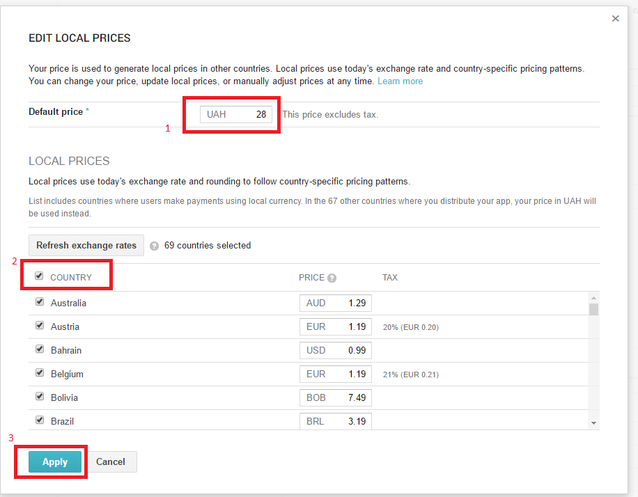Viewport: 638px width, 497px height.
Task: Click the Apply button
Action: [54, 461]
